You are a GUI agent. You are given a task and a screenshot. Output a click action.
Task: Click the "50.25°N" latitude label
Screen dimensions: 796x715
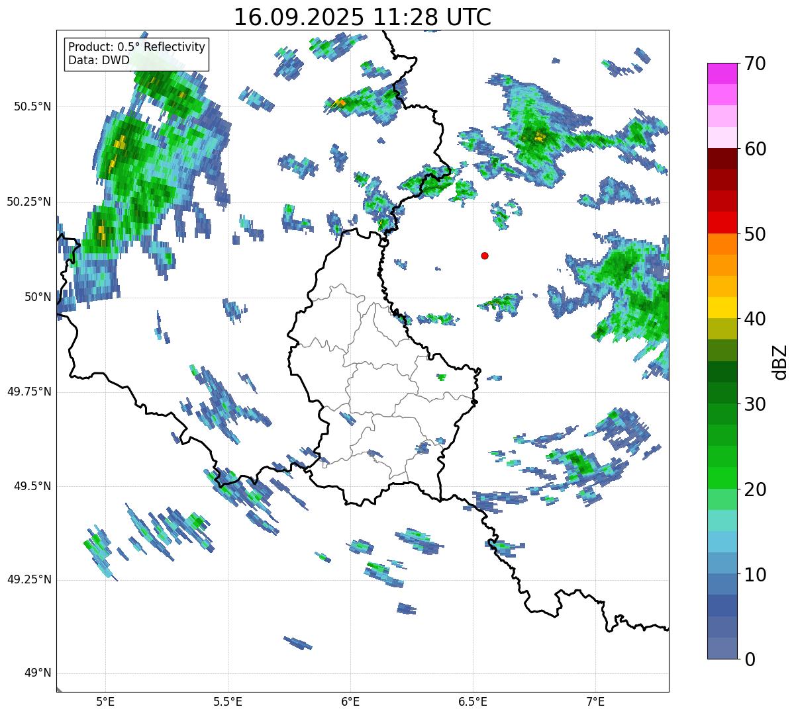coord(29,202)
